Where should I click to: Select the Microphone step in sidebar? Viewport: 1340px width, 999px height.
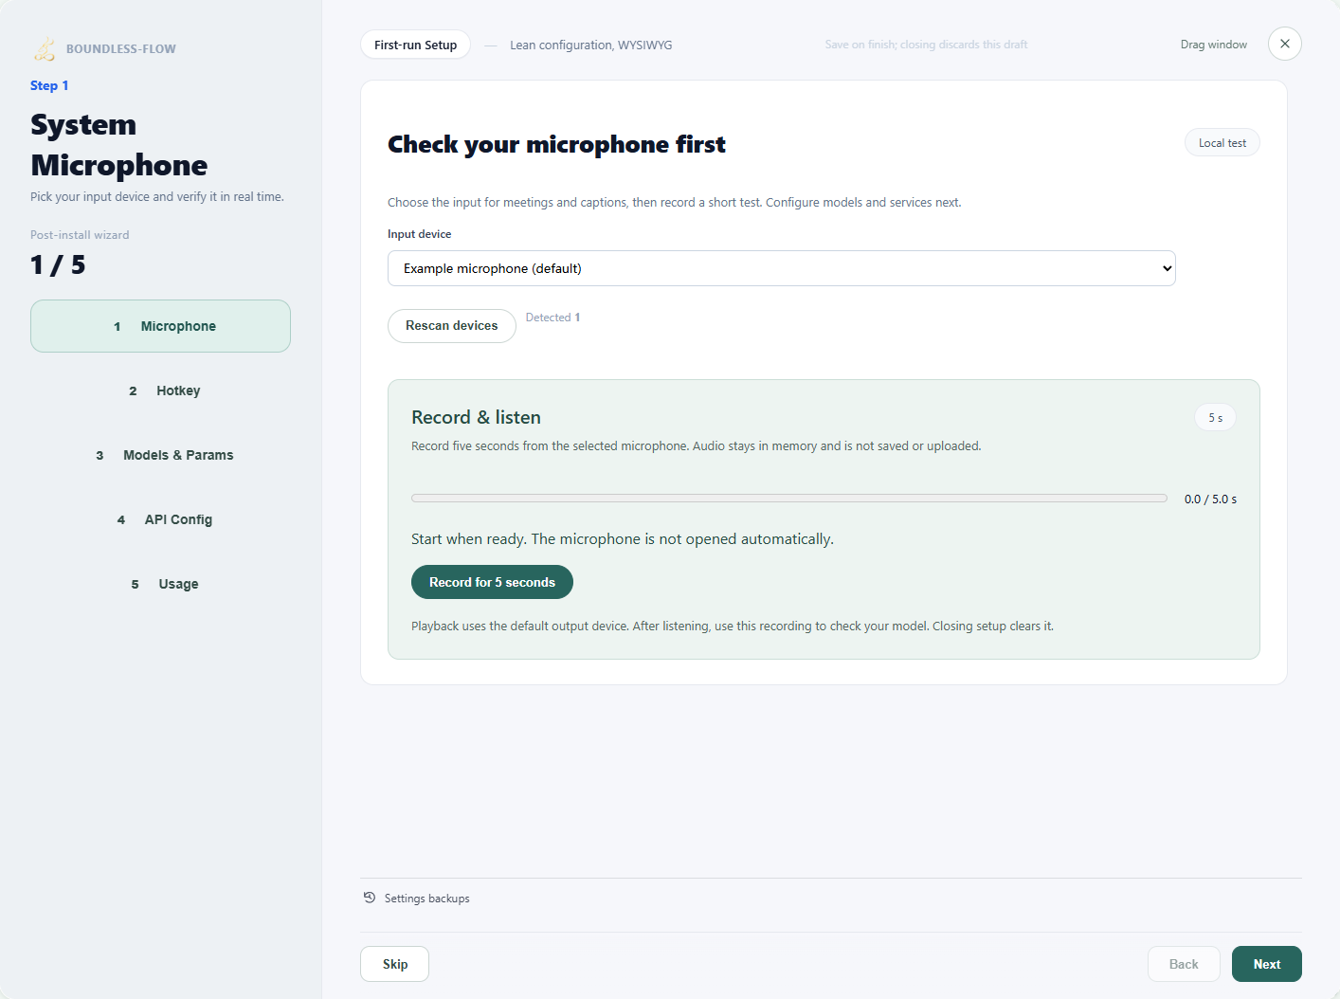click(x=160, y=326)
